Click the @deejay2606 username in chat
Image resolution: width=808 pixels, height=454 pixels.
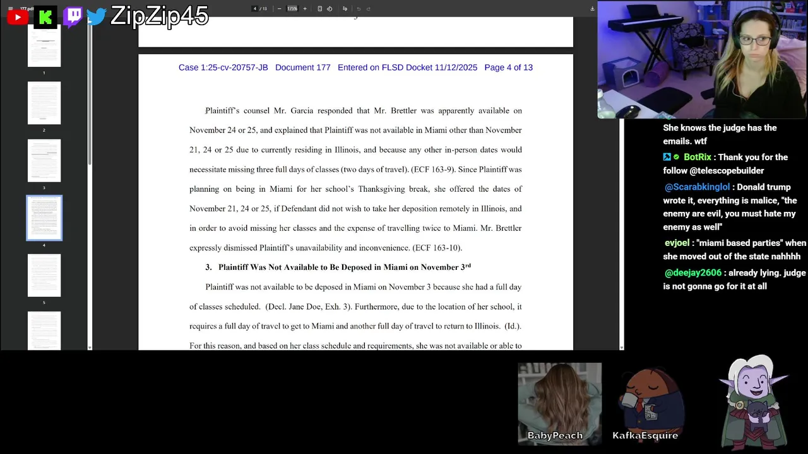[692, 273]
